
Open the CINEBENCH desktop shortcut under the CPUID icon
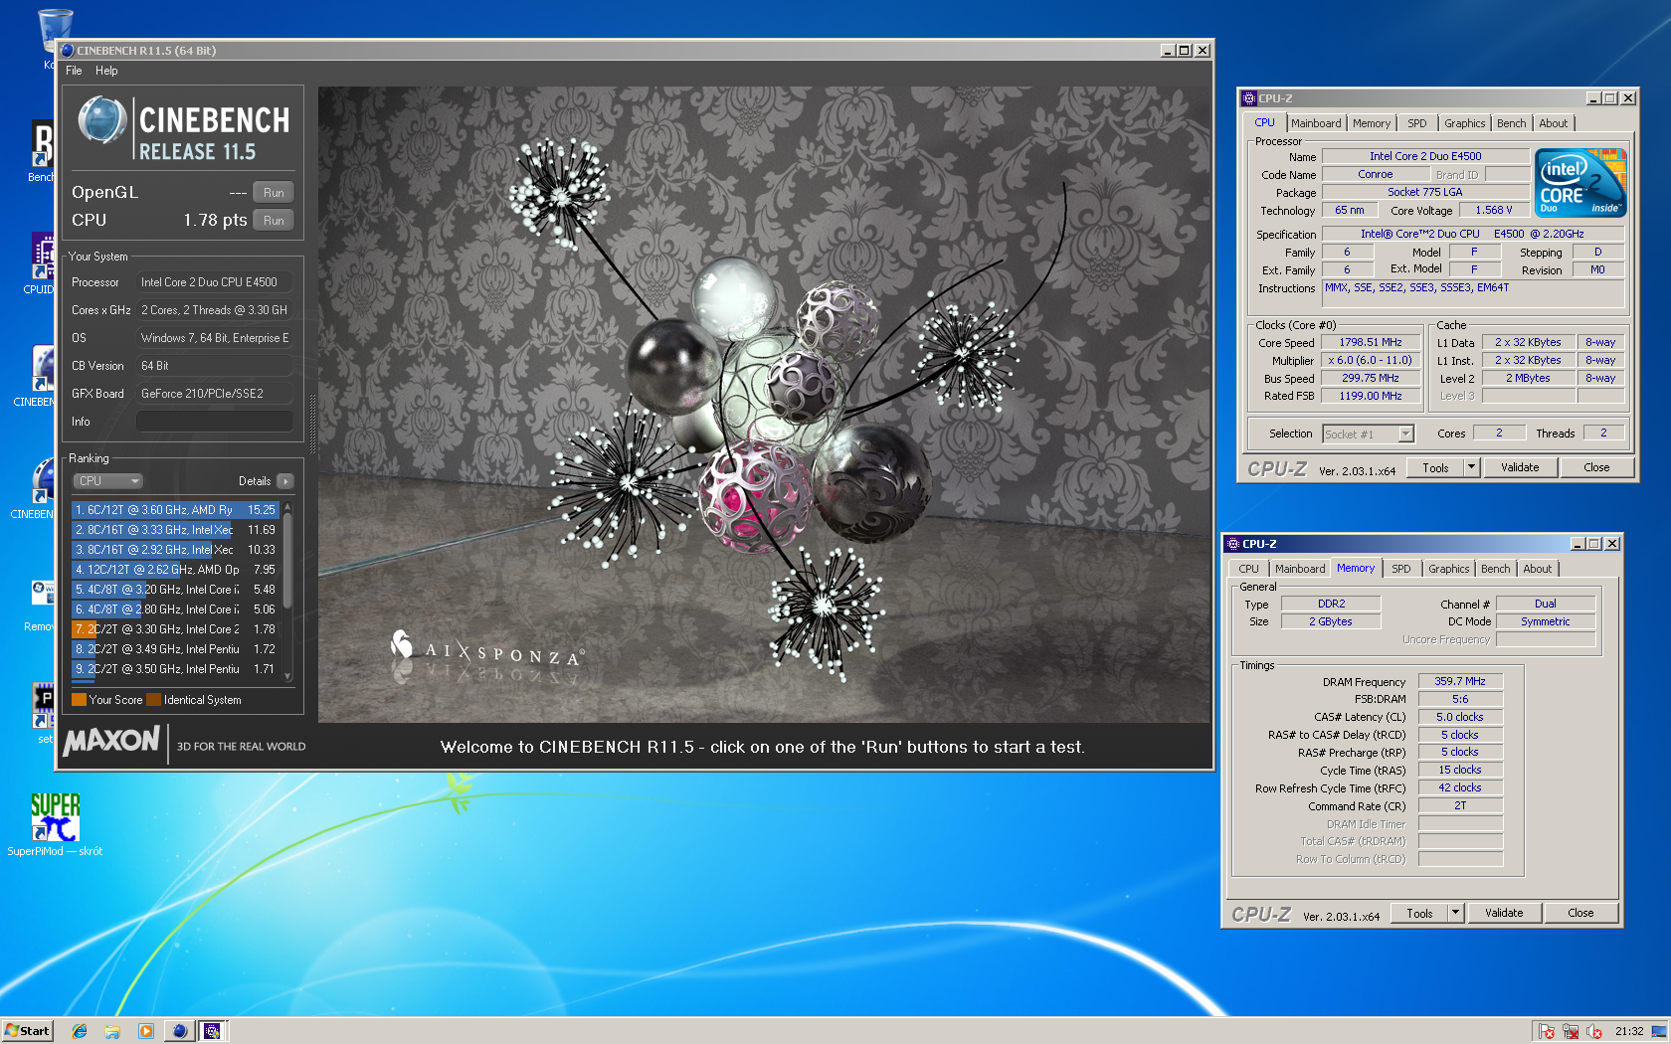coord(44,369)
